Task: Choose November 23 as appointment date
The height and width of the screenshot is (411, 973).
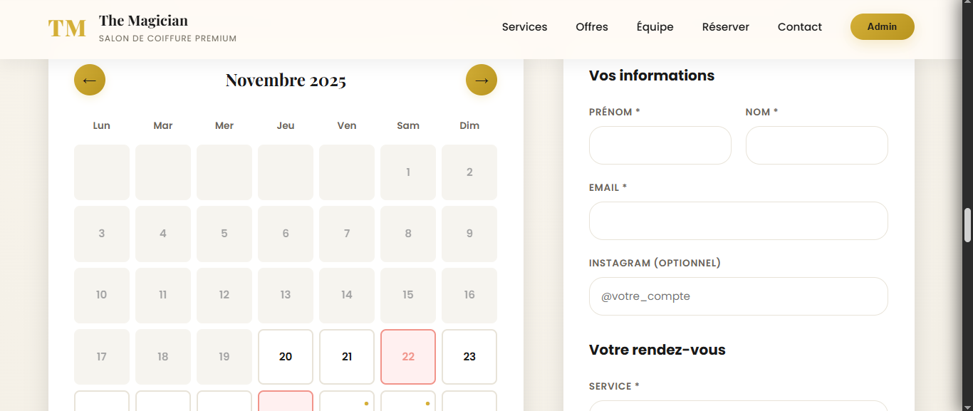Action: pos(469,357)
